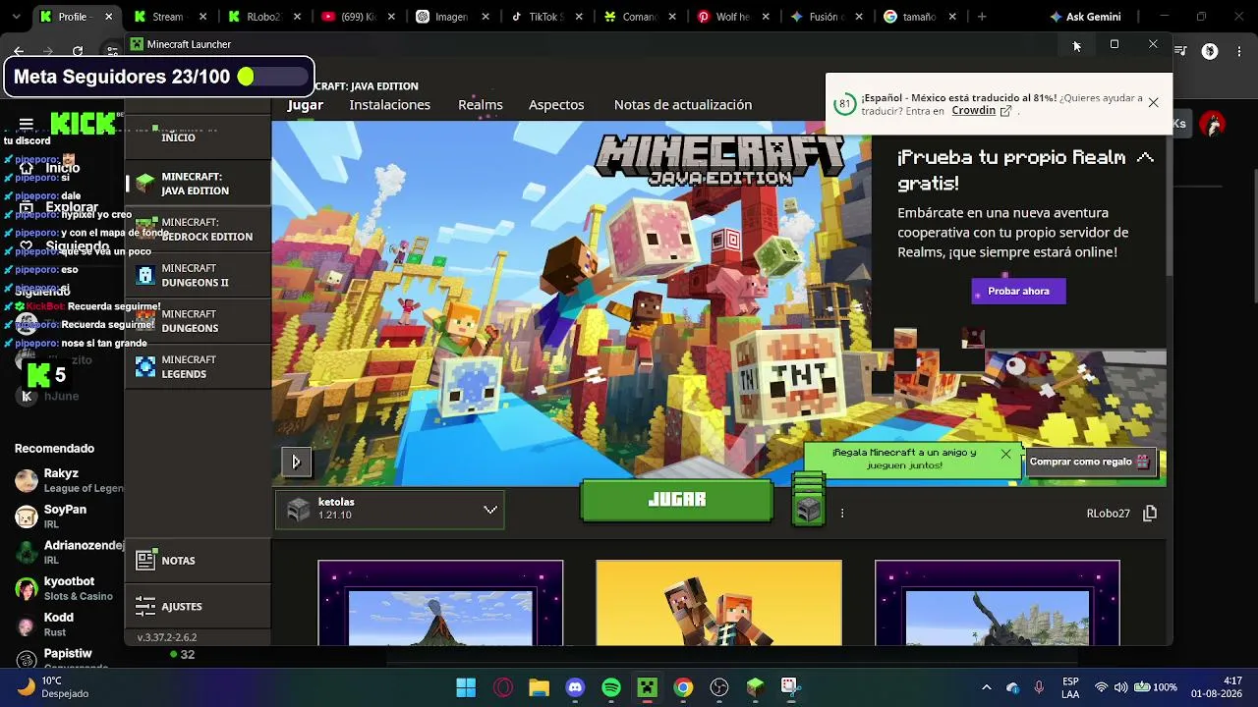
Task: Open the Kick profile avatar in Chrome
Action: 1214,124
